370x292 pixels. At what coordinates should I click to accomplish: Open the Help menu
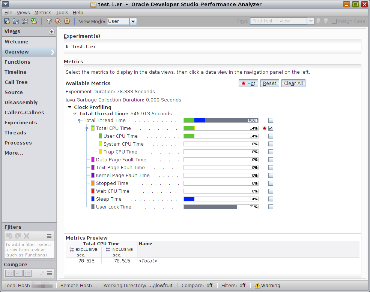pyautogui.click(x=78, y=13)
